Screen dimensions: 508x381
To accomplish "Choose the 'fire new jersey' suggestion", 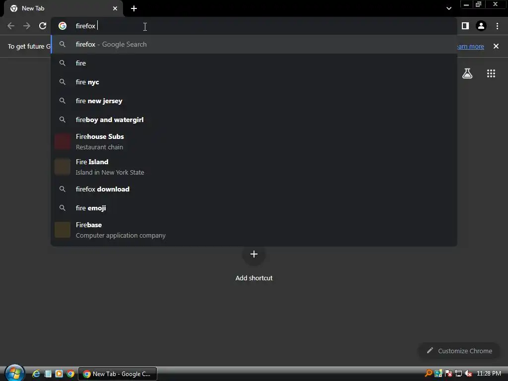I will [x=254, y=101].
